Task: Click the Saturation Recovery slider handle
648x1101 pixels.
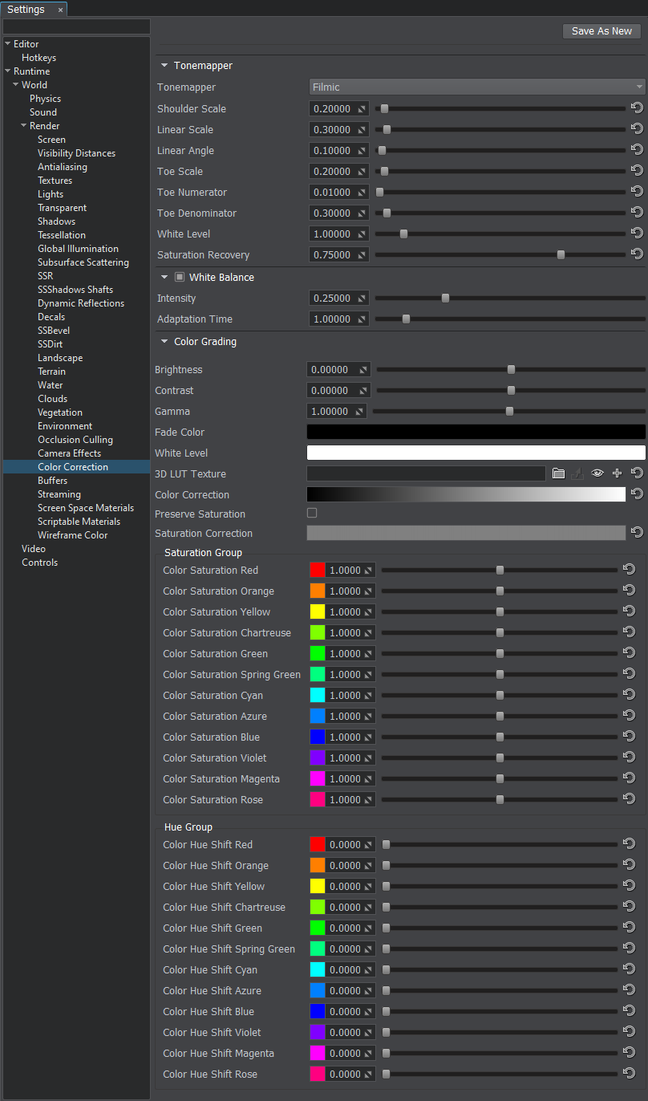Action: [561, 254]
